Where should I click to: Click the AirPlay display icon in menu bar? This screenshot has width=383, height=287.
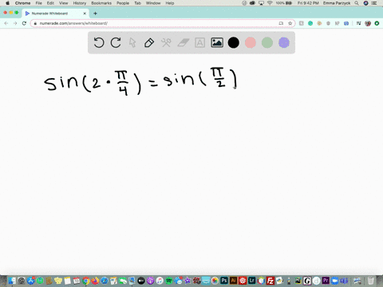click(x=261, y=3)
